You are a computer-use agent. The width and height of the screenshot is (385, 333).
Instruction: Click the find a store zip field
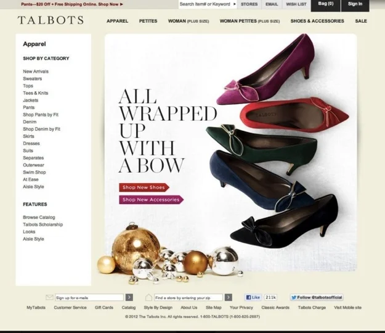188,297
